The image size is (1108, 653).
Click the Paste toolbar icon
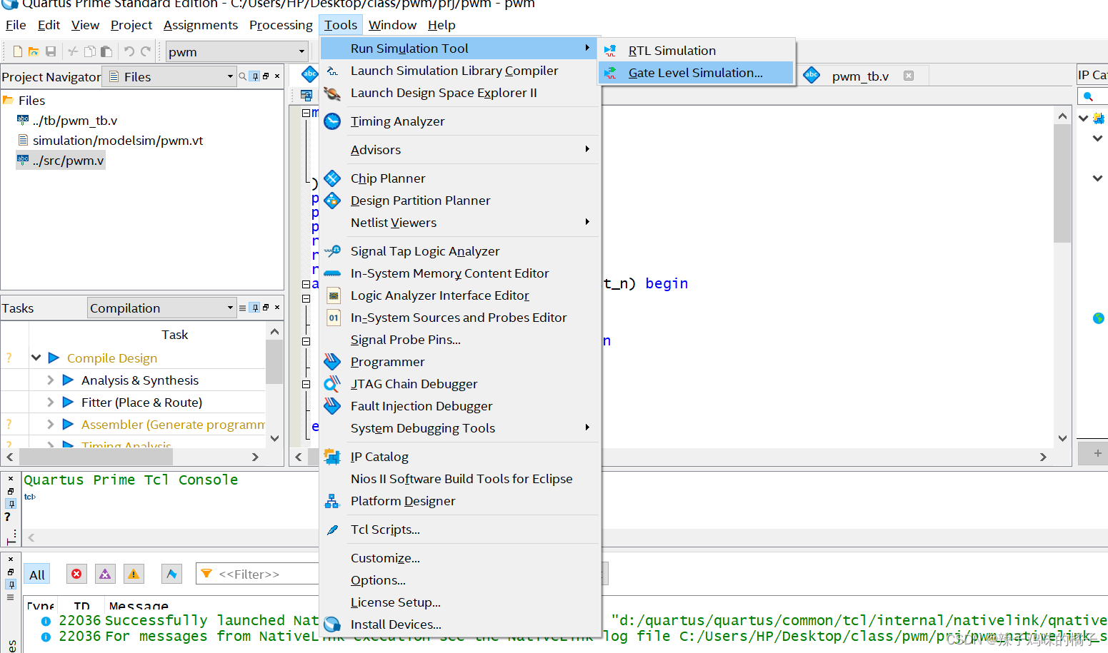pos(106,51)
